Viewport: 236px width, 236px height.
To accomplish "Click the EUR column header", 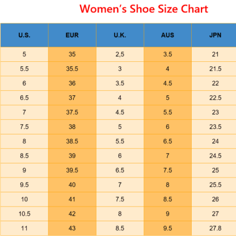I will click(72, 35).
